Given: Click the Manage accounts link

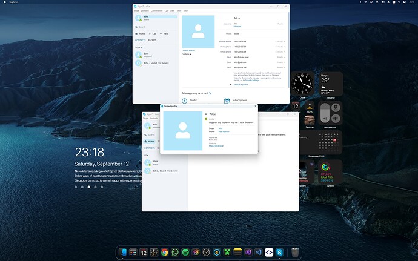Looking at the screenshot, I should click(x=237, y=27).
